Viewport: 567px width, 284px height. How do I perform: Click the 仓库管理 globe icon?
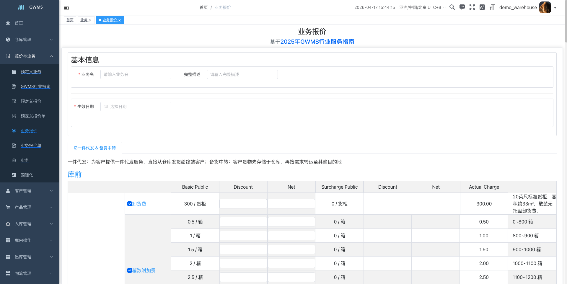pyautogui.click(x=8, y=40)
